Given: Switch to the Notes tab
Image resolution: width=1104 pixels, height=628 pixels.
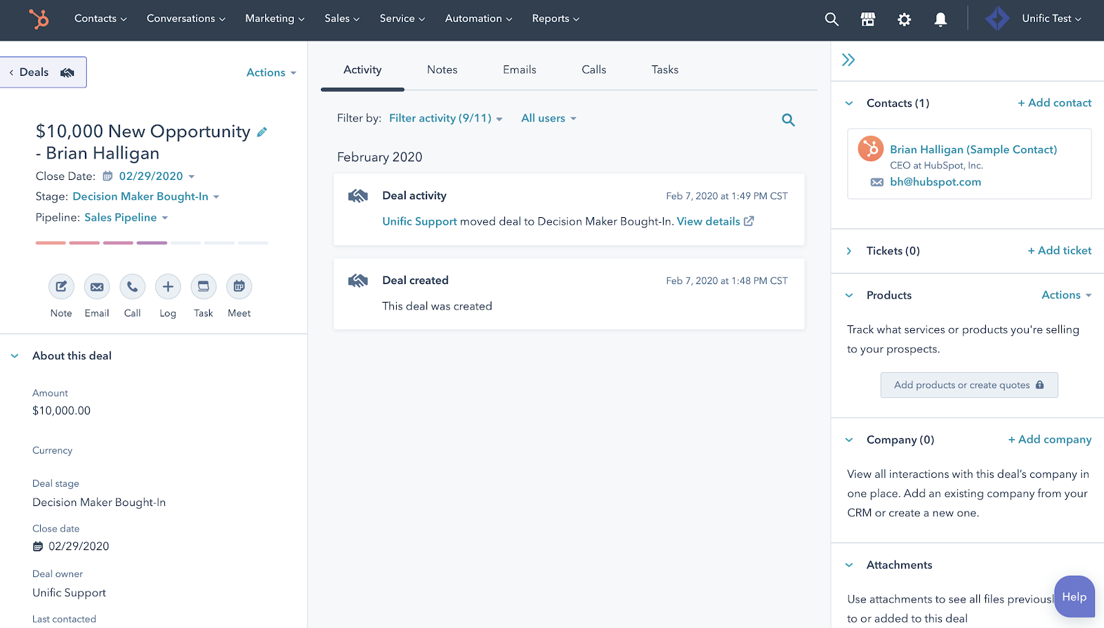Looking at the screenshot, I should (442, 70).
